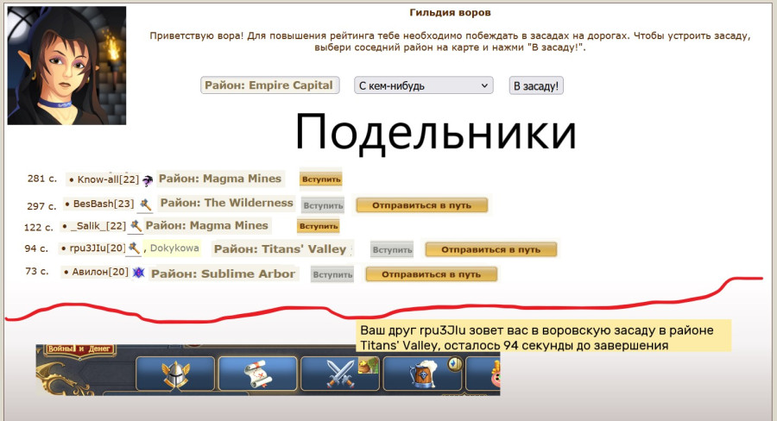Image resolution: width=777 pixels, height=421 pixels.
Task: Click 'Отправиться в путь' for Titans' Valley
Action: (x=490, y=249)
